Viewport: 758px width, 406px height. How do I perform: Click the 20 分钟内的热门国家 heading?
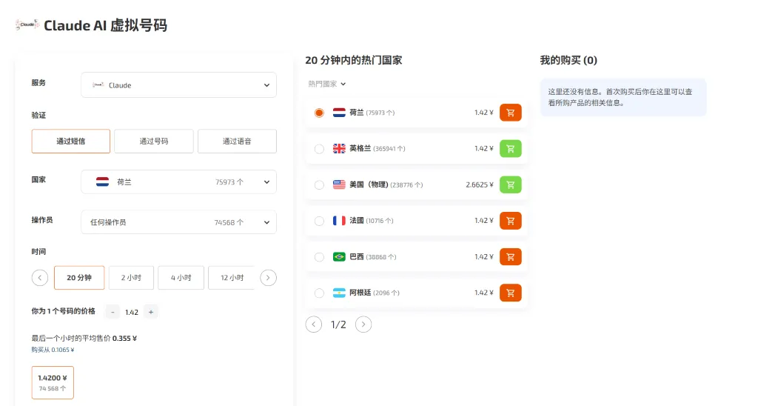[353, 61]
